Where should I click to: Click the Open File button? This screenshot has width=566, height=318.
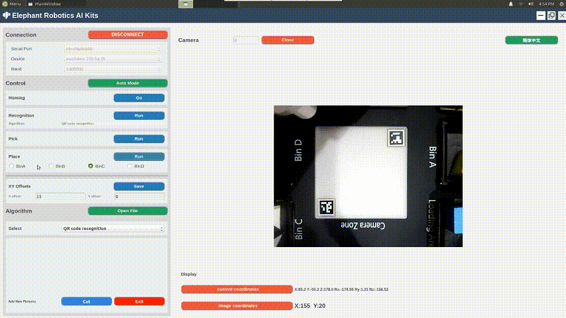[x=127, y=211]
